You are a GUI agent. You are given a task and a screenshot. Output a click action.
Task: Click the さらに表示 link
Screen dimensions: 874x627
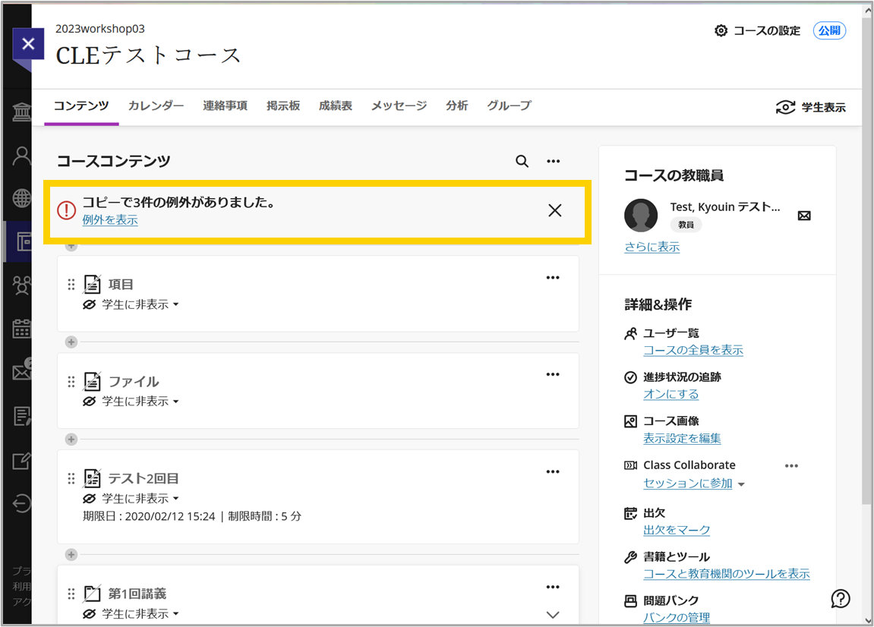click(x=652, y=247)
